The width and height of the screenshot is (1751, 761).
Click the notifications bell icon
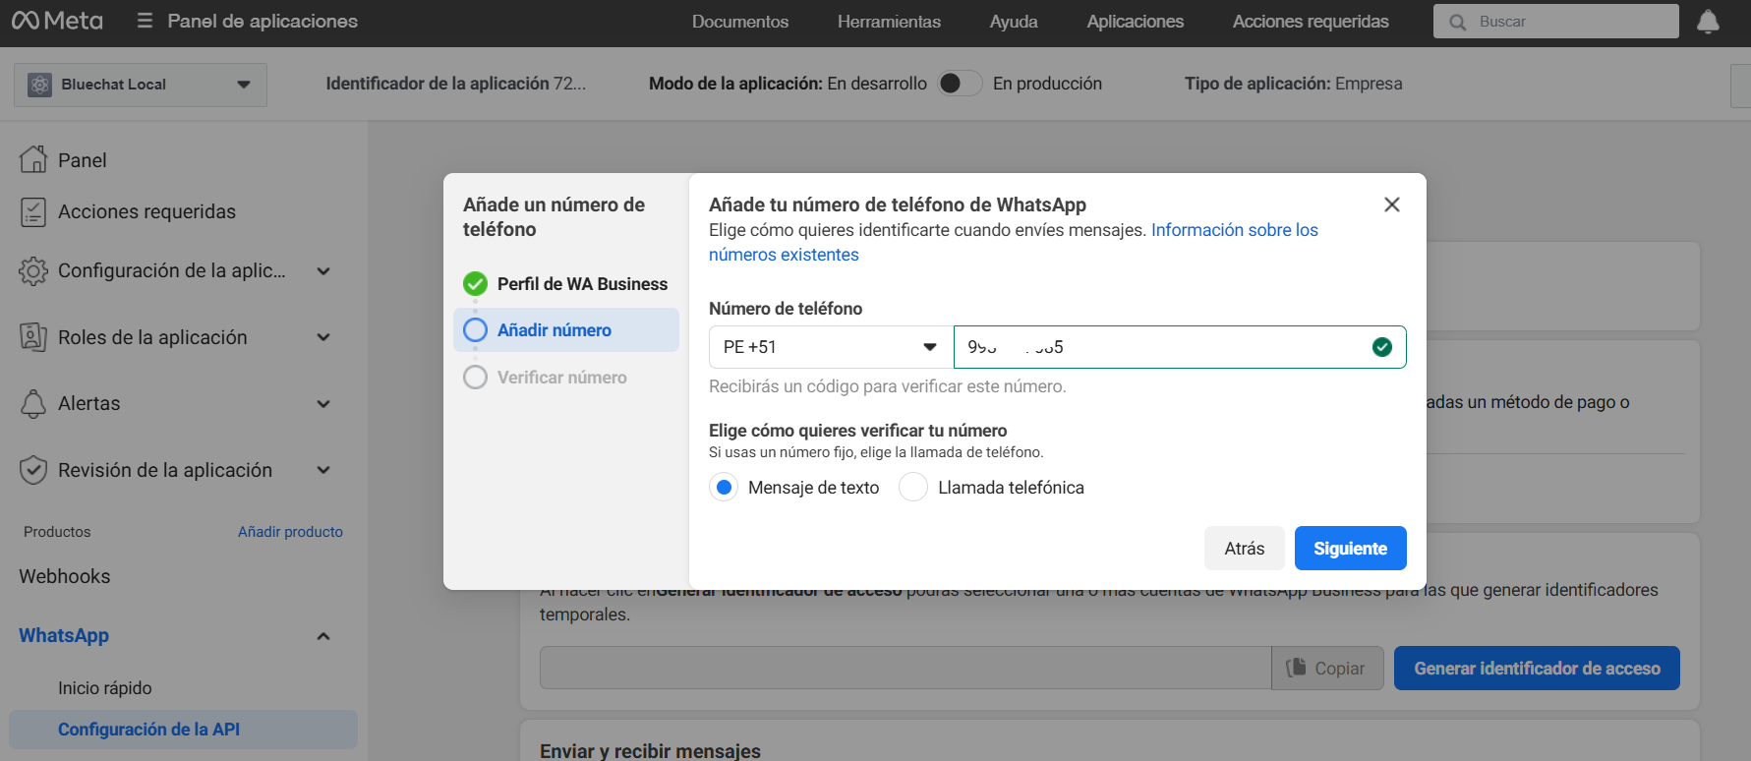pyautogui.click(x=1708, y=22)
